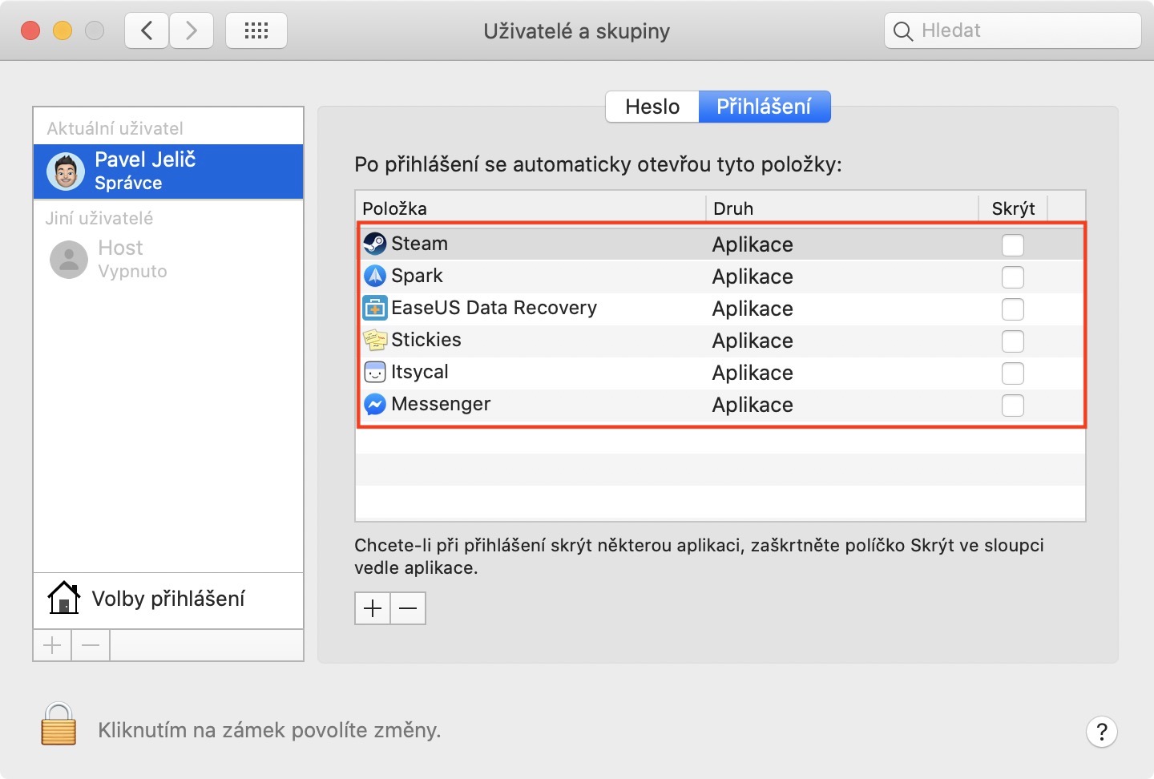Add a login item with plus button
Screen dimensions: 1154x779
(x=373, y=608)
